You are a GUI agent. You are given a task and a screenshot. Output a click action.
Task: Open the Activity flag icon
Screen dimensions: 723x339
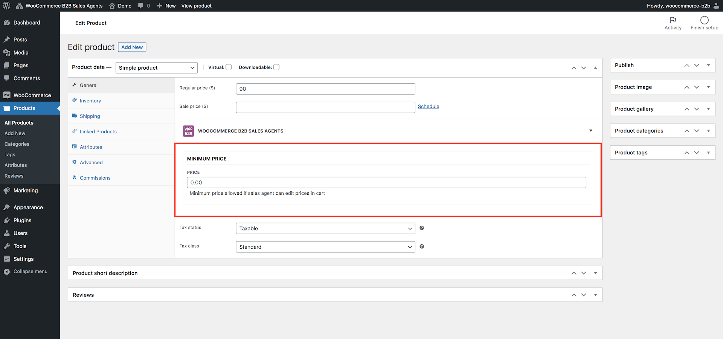pyautogui.click(x=673, y=20)
